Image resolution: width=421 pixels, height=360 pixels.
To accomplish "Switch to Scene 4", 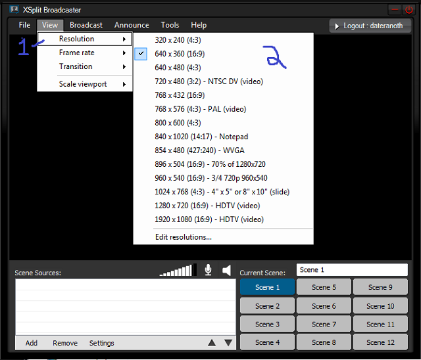I will click(x=268, y=342).
